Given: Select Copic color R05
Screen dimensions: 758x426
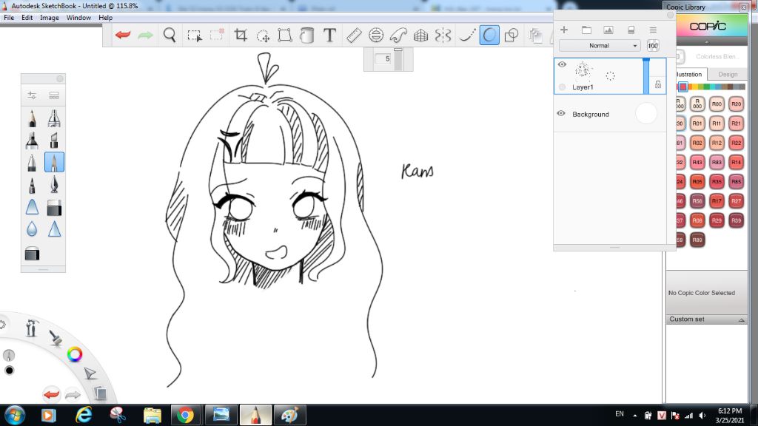Looking at the screenshot, I should (x=697, y=182).
